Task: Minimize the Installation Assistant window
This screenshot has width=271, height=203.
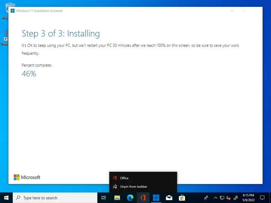Action: pos(232,11)
